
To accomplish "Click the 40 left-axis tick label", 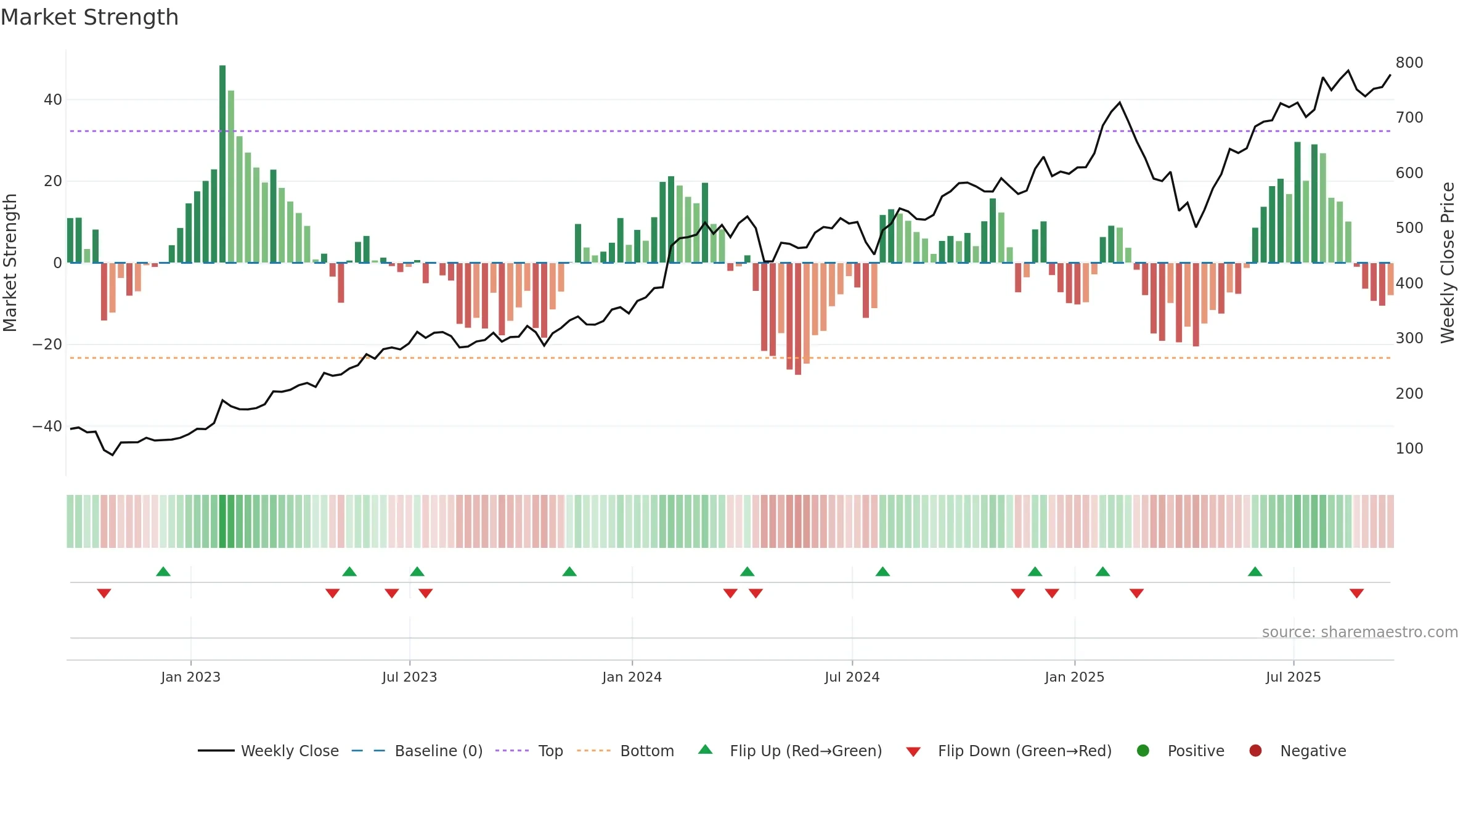I will [53, 99].
